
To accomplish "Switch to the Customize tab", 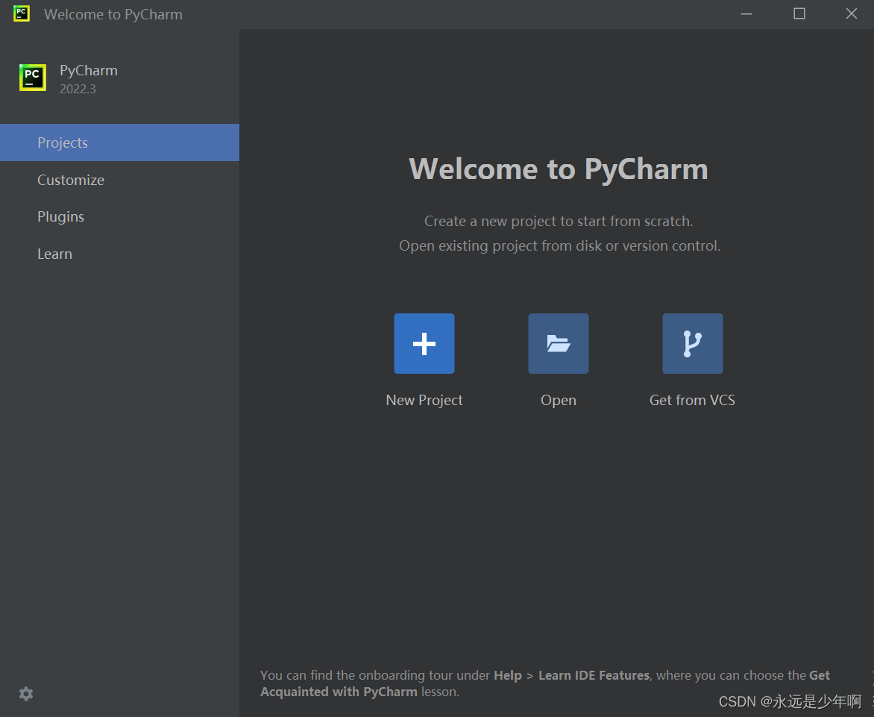I will (x=119, y=180).
